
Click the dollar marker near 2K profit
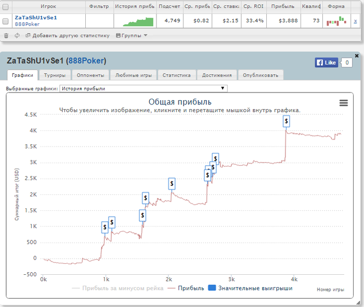click(146, 198)
